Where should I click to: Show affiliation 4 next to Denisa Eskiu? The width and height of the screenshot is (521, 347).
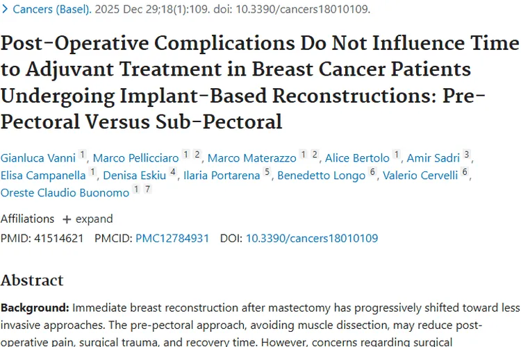point(172,172)
